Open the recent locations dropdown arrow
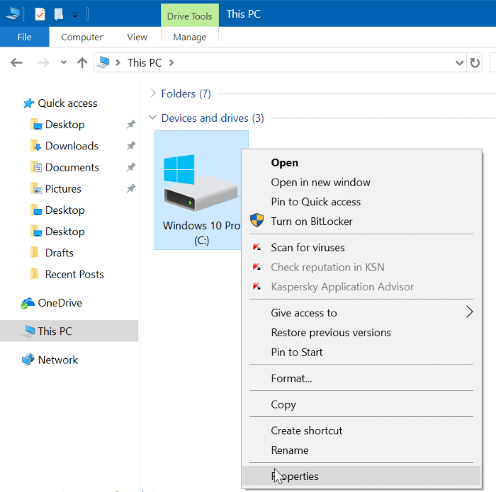The height and width of the screenshot is (492, 496). [x=64, y=62]
